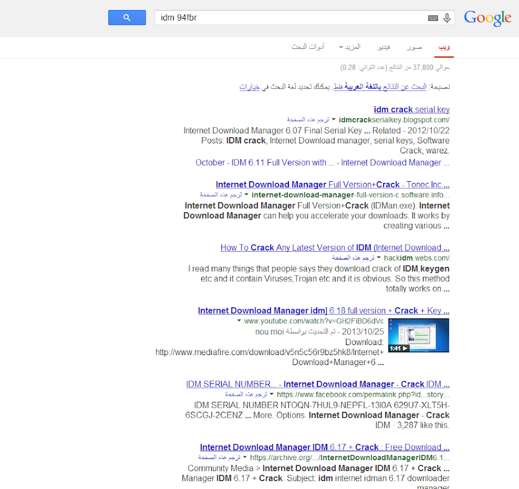Open 'IDM SERIAL NUMBER... - Internet Download Manager' result
The image size is (519, 489).
click(318, 384)
